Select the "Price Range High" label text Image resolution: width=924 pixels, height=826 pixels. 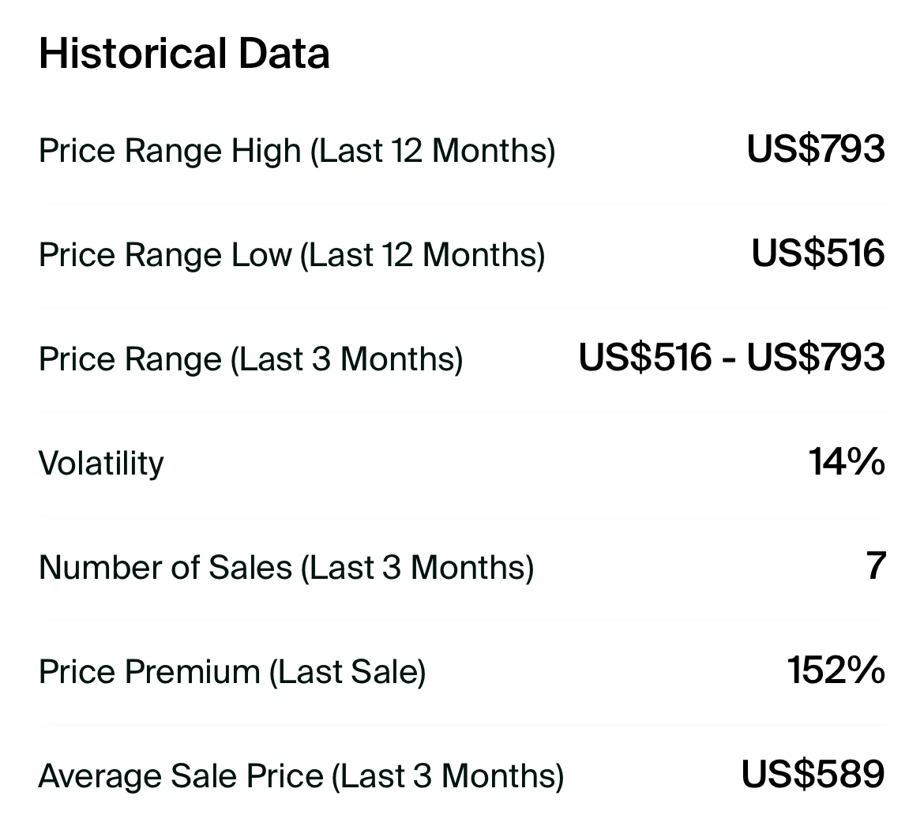tap(170, 150)
